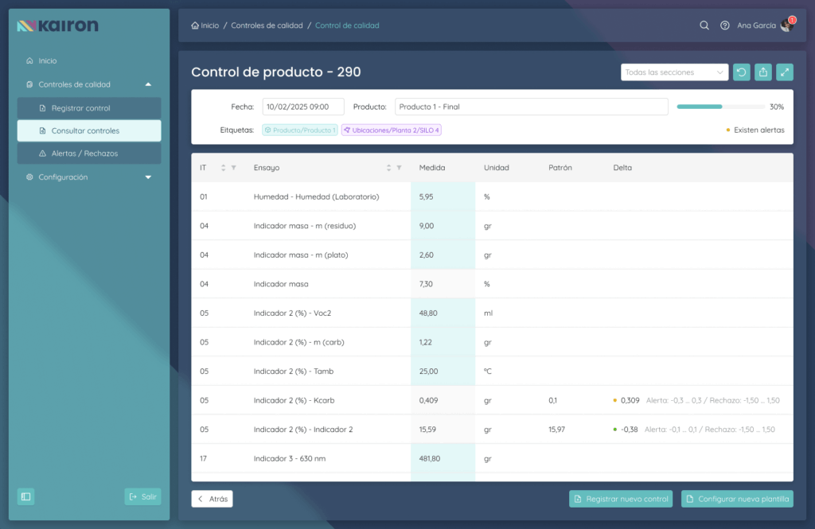
Task: Click the filter icon in Ensayo column
Action: pos(399,168)
